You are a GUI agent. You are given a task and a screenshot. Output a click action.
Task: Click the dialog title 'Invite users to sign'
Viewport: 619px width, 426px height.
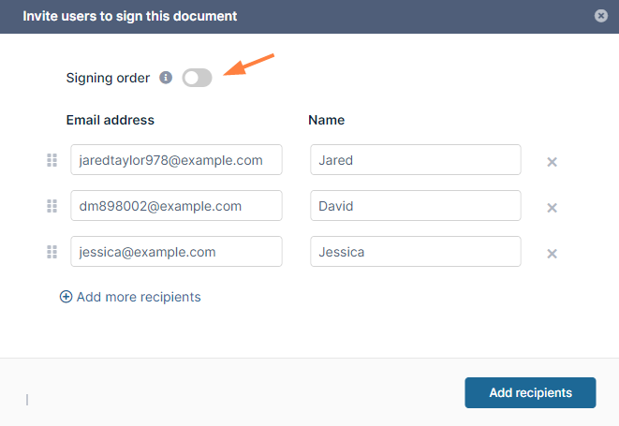pos(129,16)
